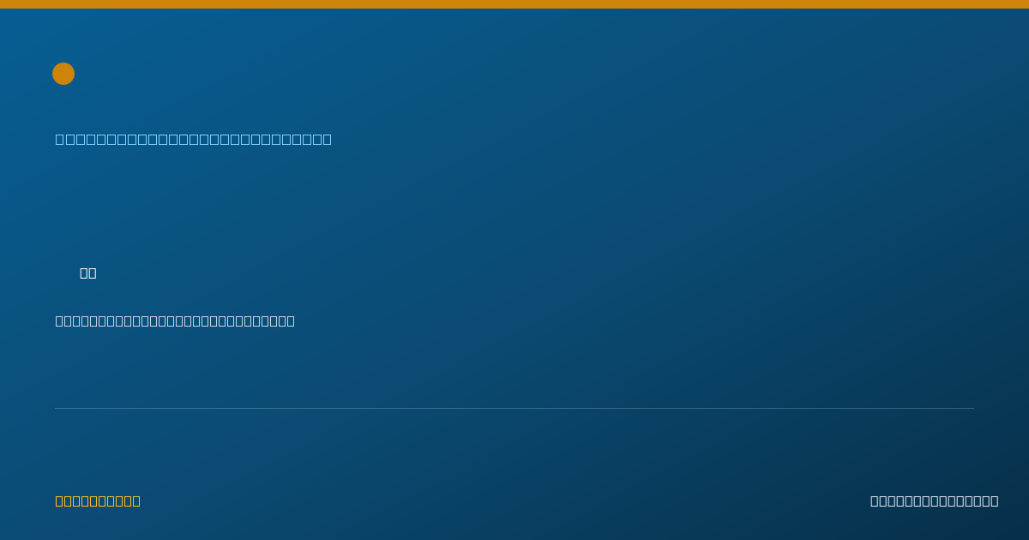Click the right end of the divider line
1029x540 pixels.
point(973,408)
